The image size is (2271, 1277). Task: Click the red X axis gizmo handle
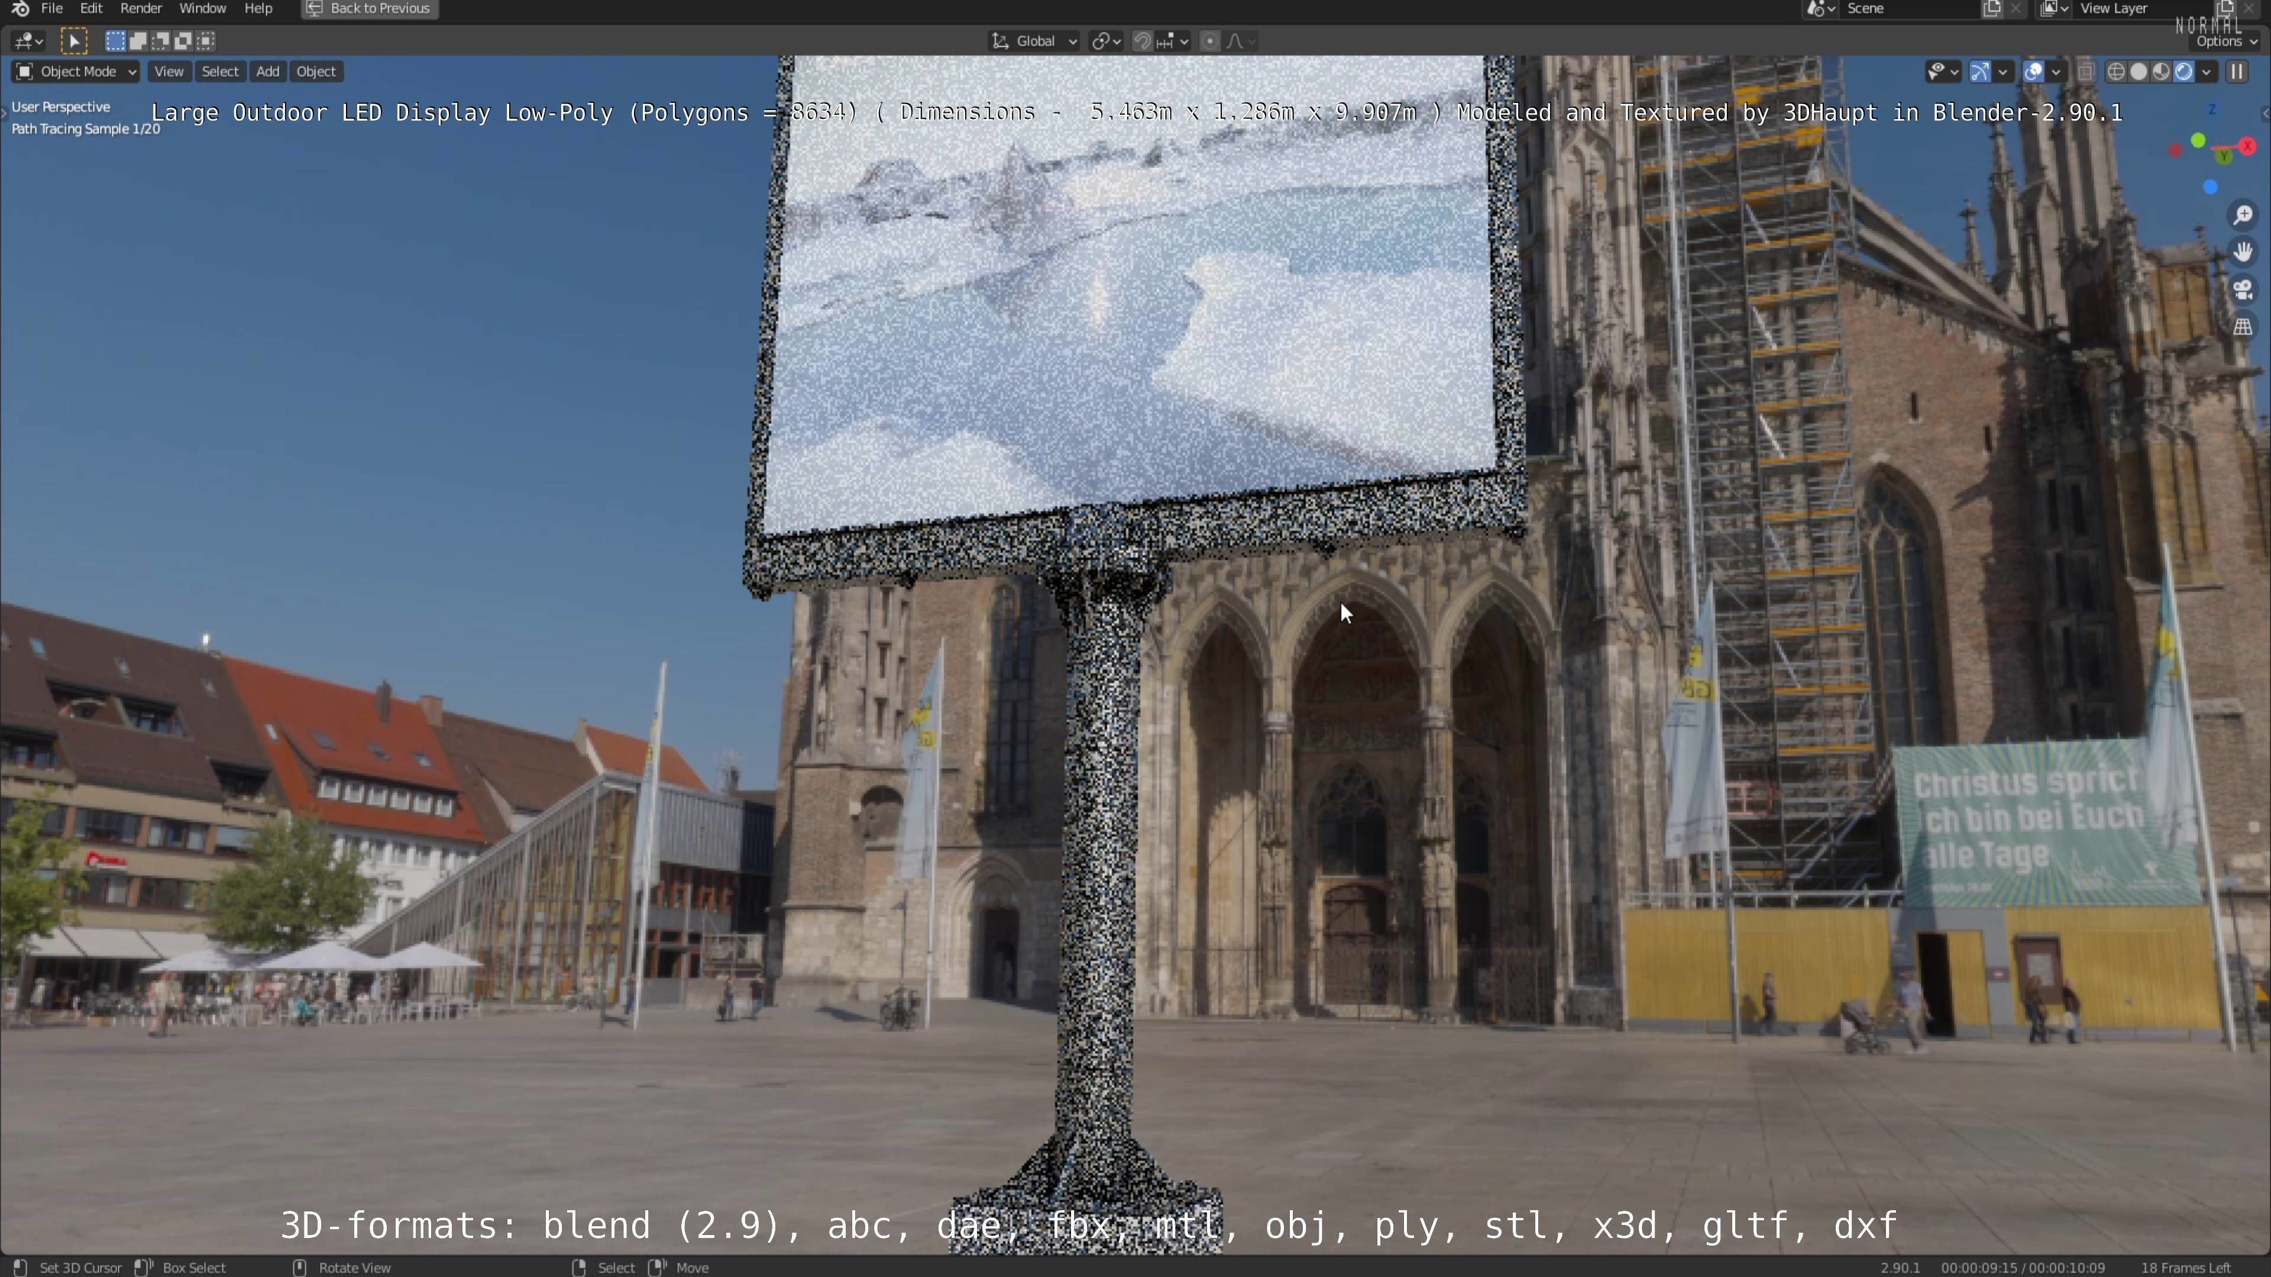2247,145
